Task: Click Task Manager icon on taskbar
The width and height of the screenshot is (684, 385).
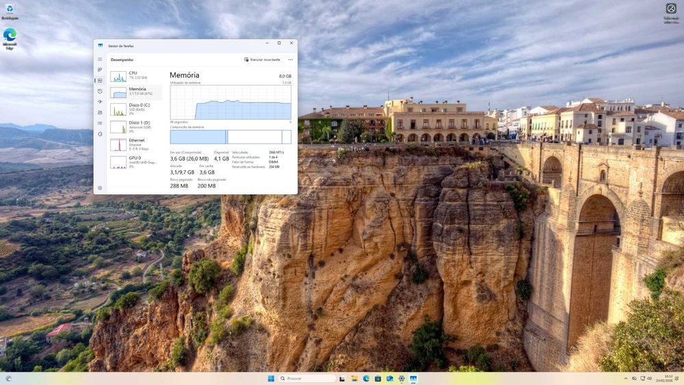Action: (413, 378)
